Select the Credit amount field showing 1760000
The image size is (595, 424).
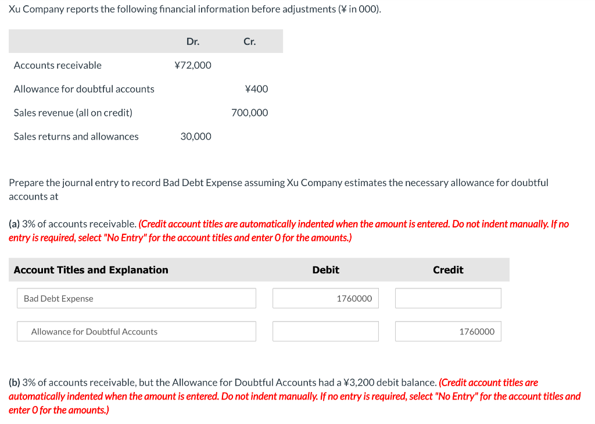pos(447,331)
